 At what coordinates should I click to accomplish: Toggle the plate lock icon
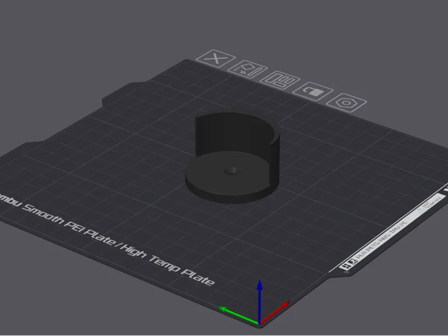tap(313, 91)
